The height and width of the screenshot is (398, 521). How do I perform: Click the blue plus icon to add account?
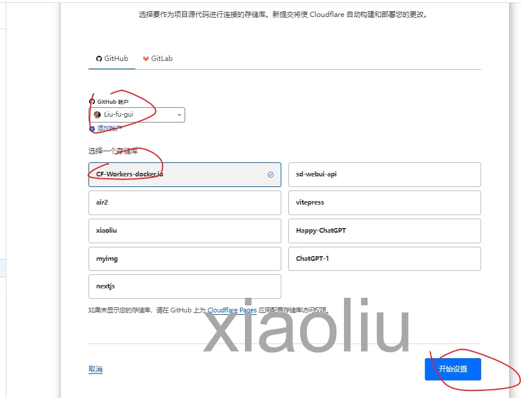pyautogui.click(x=92, y=128)
